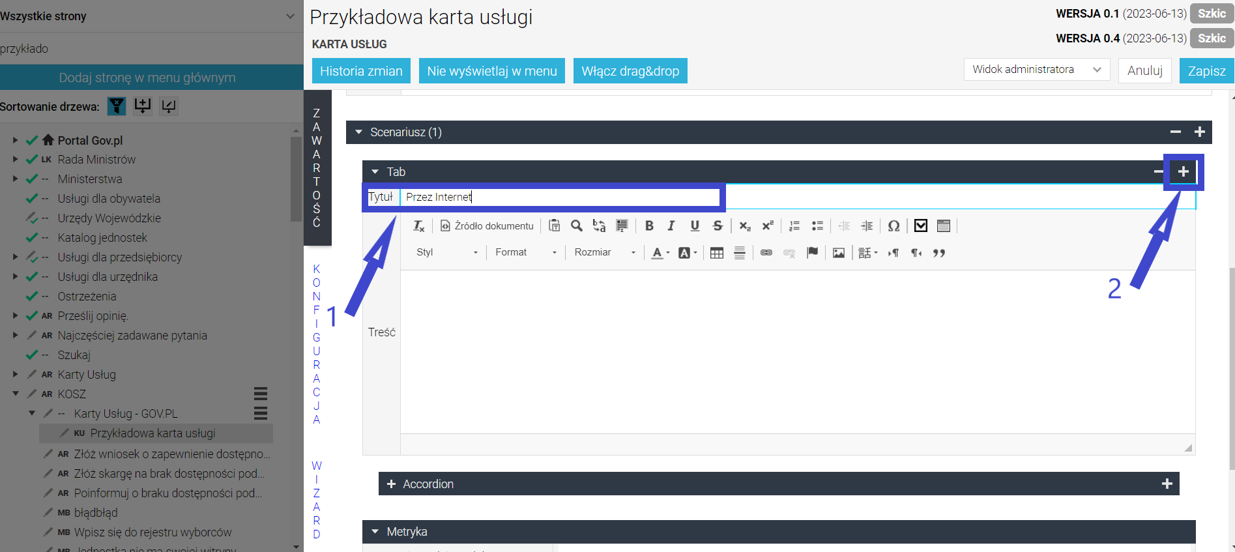Screen dimensions: 1235x552
Task: Insert a horizontal line
Action: 740,253
